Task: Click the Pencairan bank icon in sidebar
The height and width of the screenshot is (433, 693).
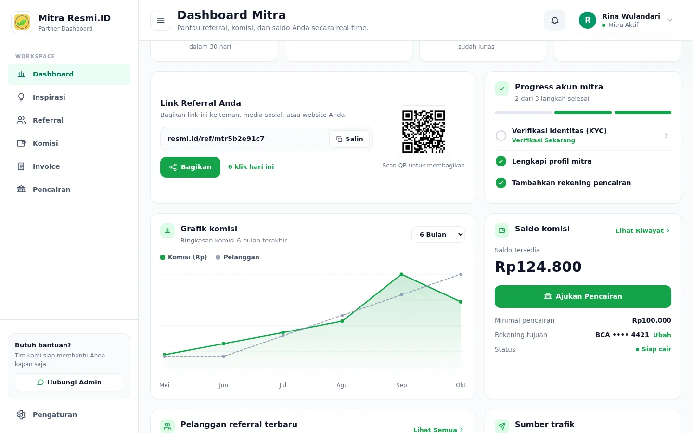Action: coord(21,190)
